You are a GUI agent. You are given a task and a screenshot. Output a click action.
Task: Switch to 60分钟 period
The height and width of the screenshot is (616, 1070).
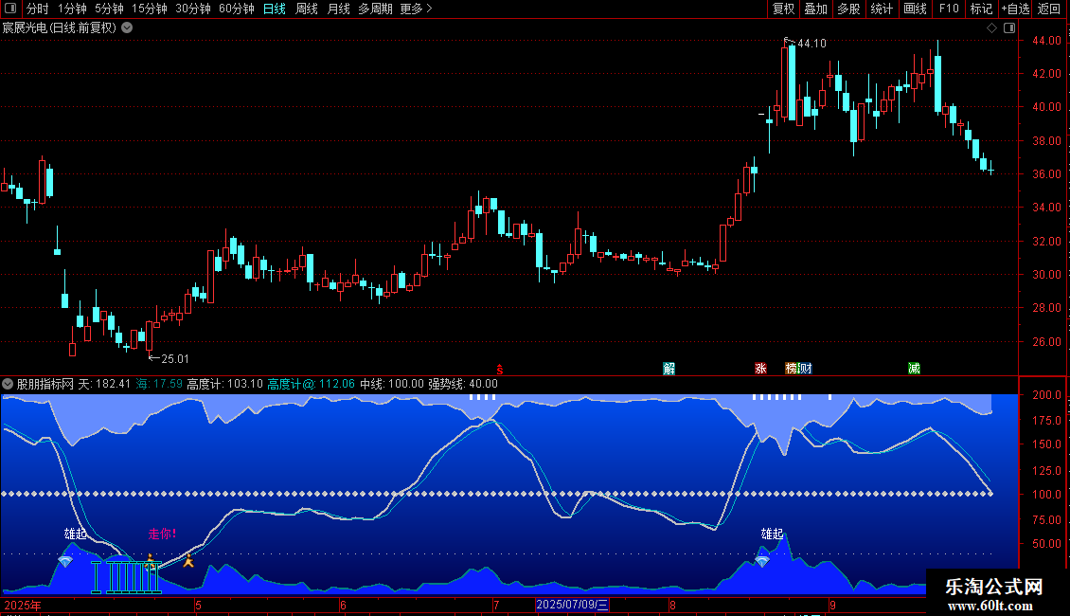click(x=236, y=9)
